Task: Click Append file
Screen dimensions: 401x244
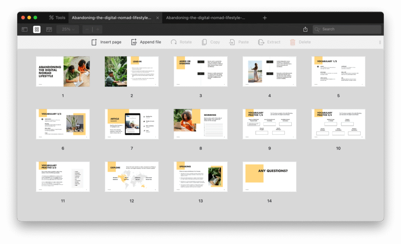Action: pos(146,42)
